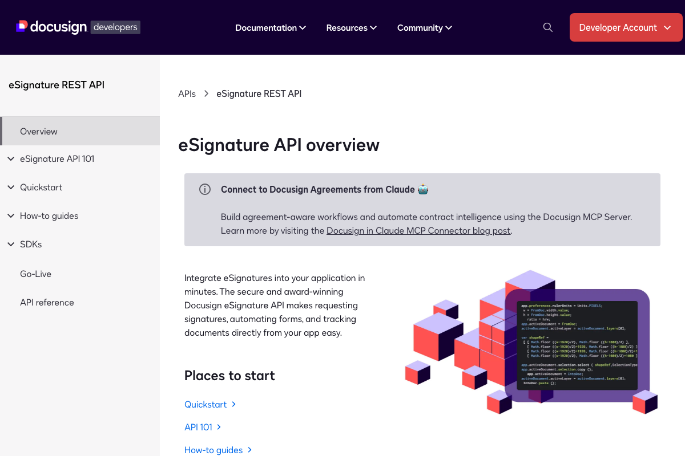Expand the SDKs sidebar chevron
This screenshot has width=685, height=456.
11,245
